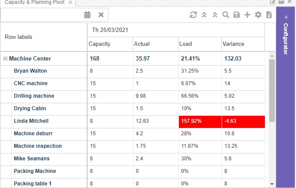Select the Capacity & Planning Pivot tab
This screenshot has height=188, width=296.
[35, 2]
